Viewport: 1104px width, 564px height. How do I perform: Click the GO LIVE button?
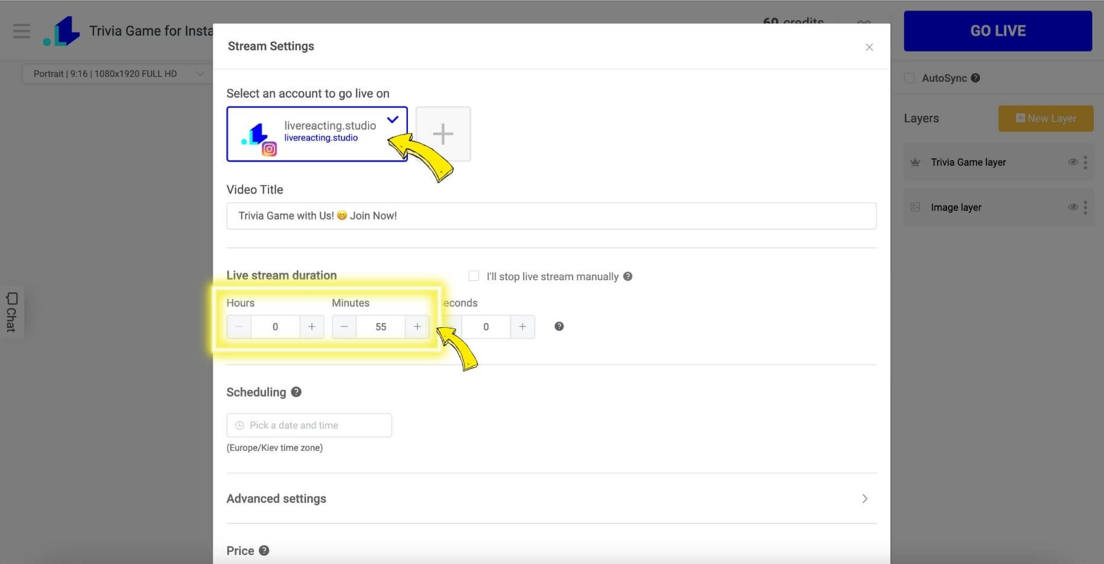click(x=998, y=31)
